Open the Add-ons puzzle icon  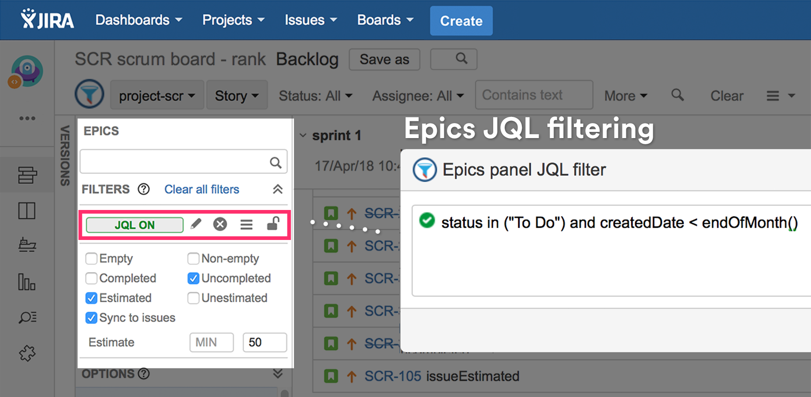point(27,353)
